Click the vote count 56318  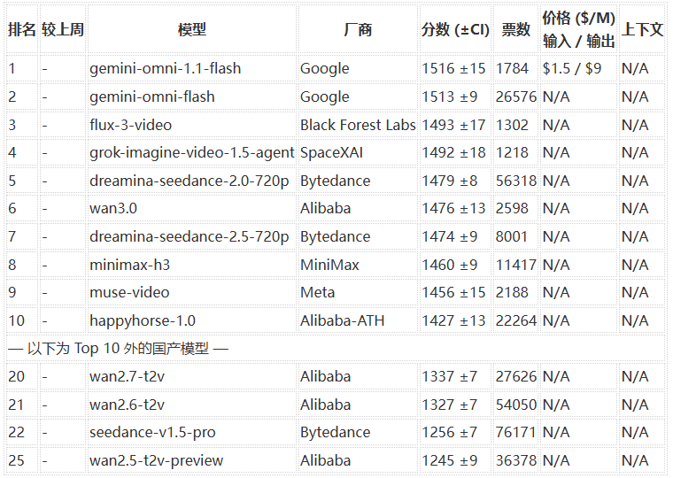[516, 181]
